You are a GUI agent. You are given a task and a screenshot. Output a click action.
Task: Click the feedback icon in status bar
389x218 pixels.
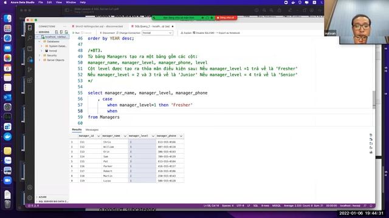(x=365, y=206)
